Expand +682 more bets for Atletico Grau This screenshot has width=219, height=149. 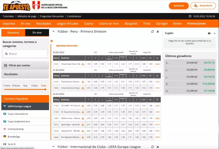[157, 118]
